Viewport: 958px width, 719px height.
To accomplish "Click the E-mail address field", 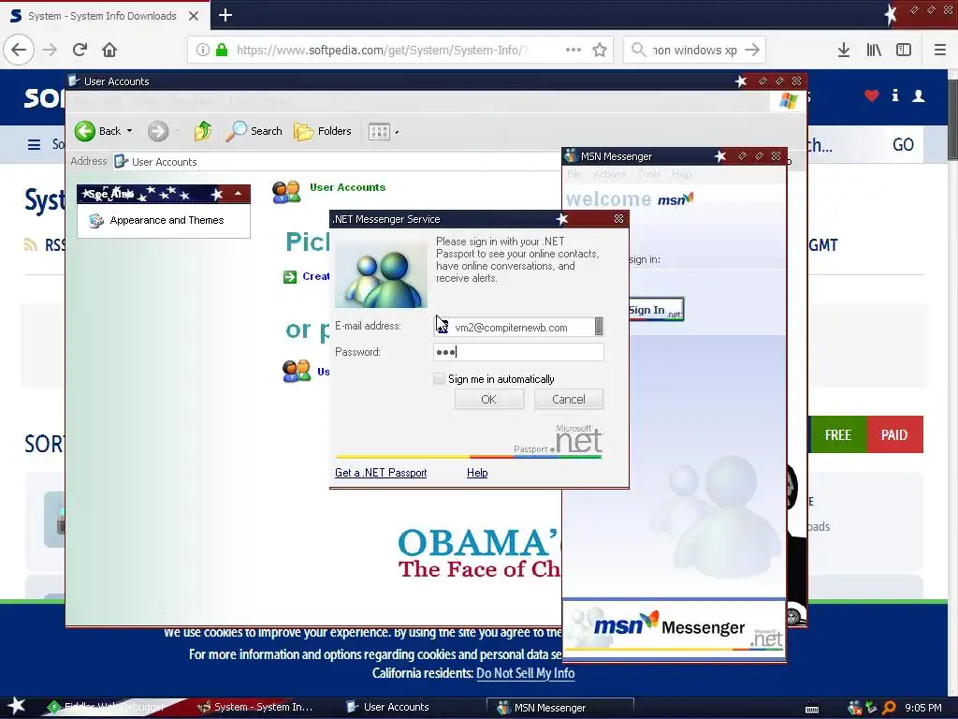I will [x=518, y=327].
